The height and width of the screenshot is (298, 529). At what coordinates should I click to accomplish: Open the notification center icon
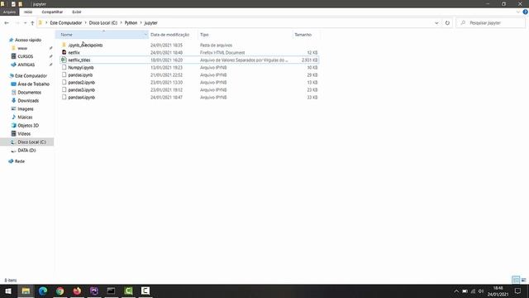point(517,291)
